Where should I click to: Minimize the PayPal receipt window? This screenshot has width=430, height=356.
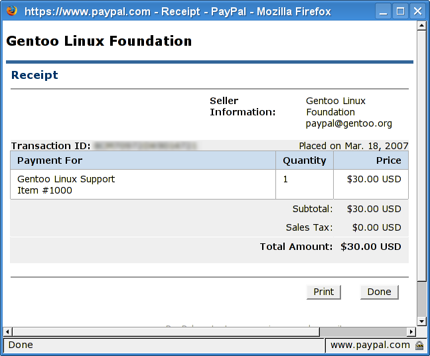click(x=384, y=11)
